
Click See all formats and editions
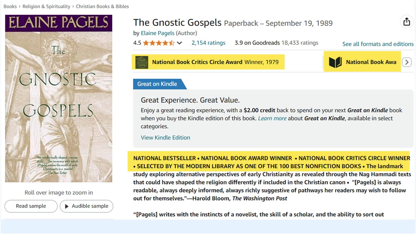(x=378, y=44)
